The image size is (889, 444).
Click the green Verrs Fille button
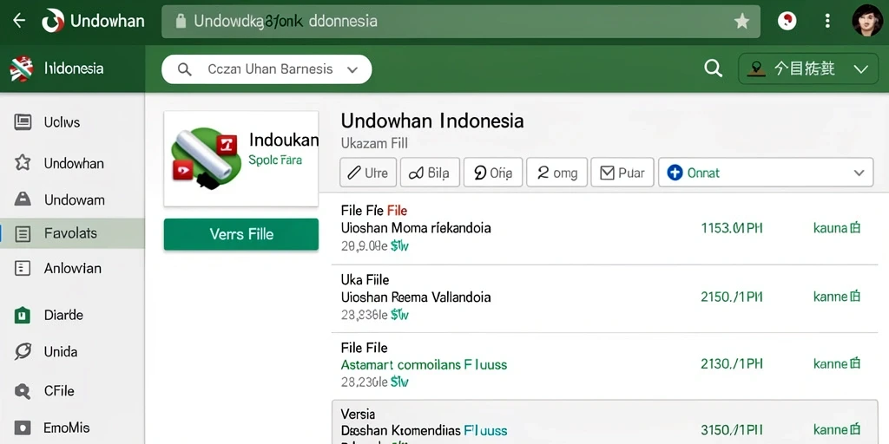pyautogui.click(x=241, y=234)
